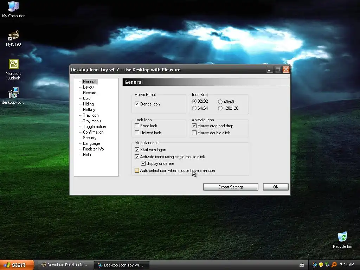
Task: Click Desktop Icon Toy v4.... taskbar button
Action: (122, 265)
